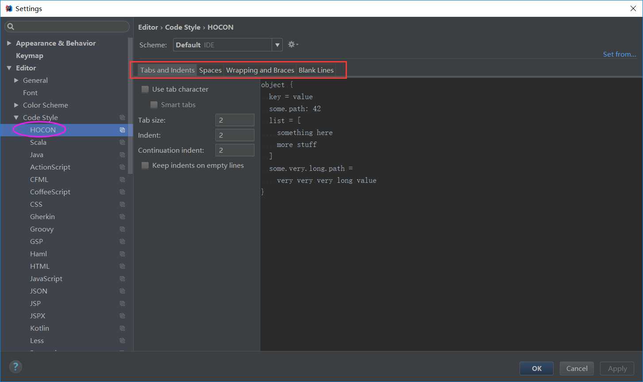Click the copy icon next to Java
This screenshot has height=382, width=643.
pyautogui.click(x=123, y=154)
